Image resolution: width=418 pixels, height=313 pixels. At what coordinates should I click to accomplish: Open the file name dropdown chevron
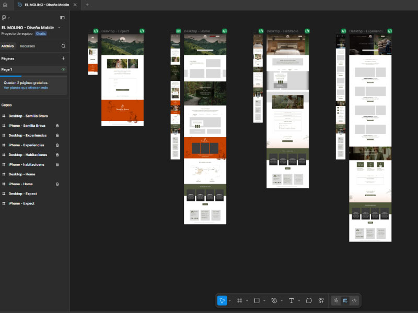tap(59, 28)
